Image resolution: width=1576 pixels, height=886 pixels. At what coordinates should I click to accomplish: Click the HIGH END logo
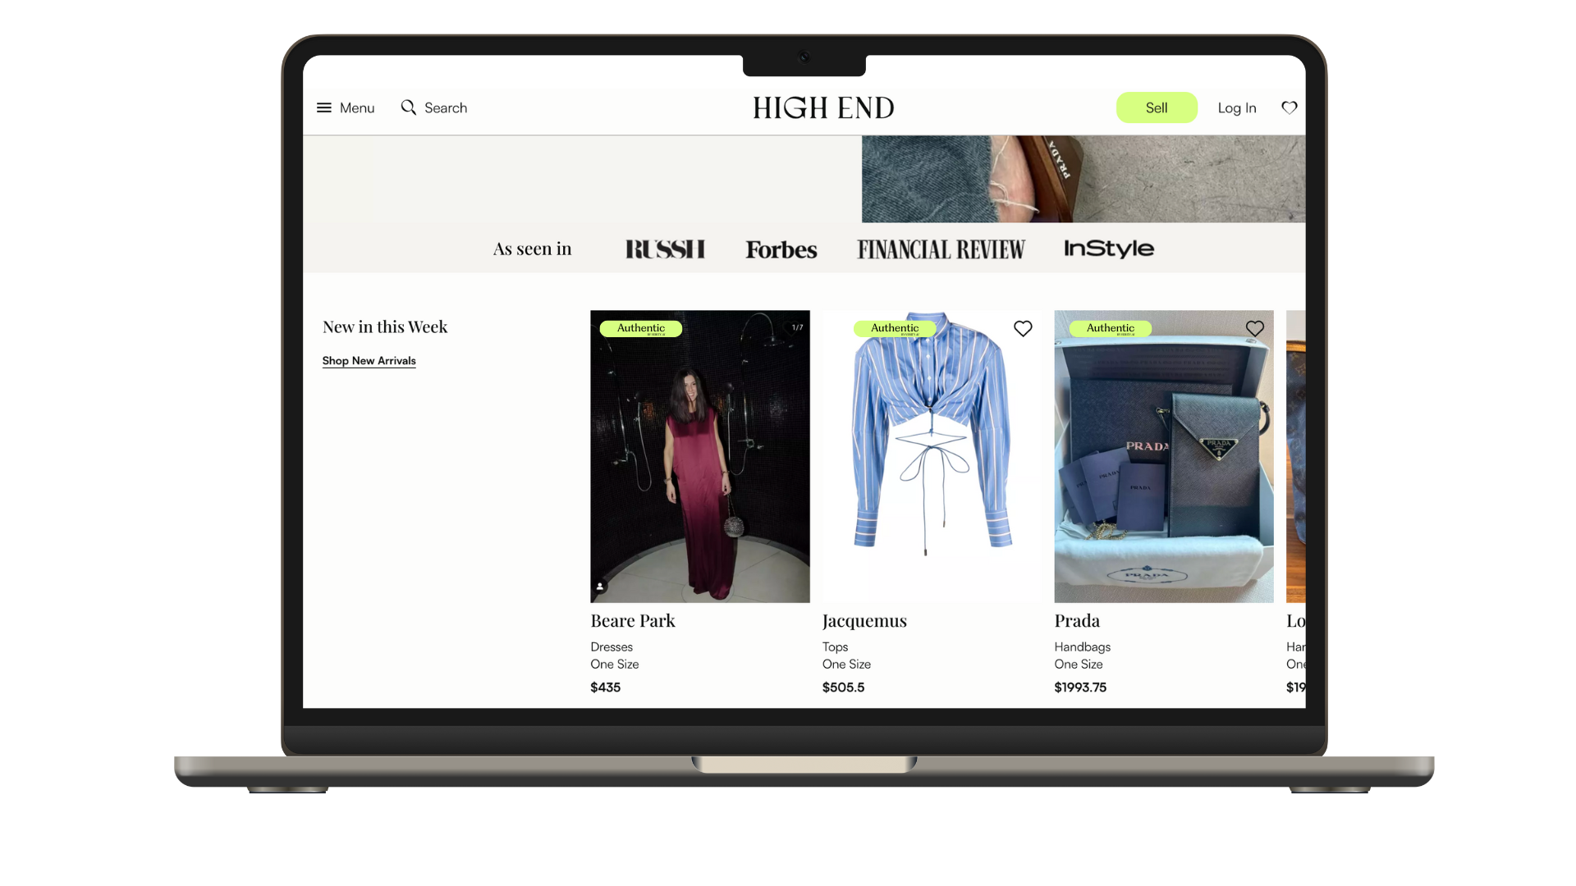click(823, 107)
